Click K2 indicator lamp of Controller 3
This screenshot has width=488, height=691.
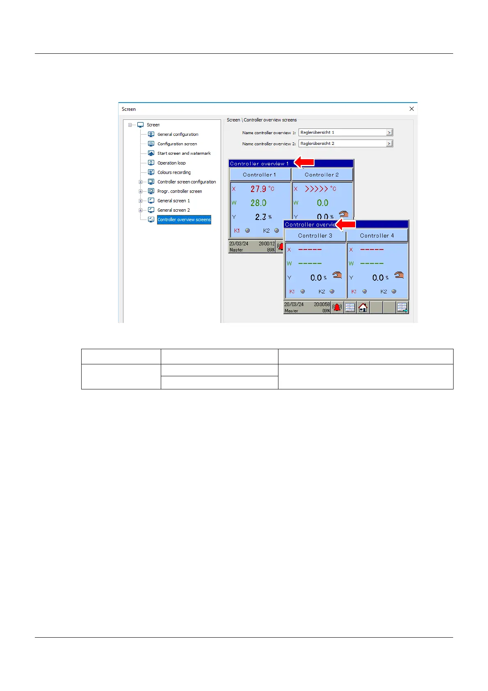pos(332,291)
